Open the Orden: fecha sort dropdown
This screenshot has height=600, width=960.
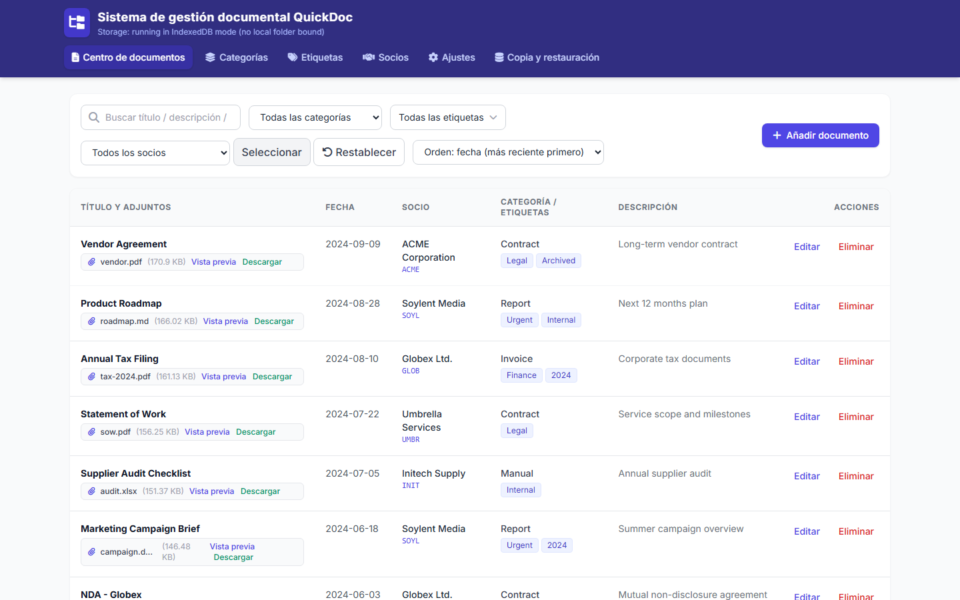[x=508, y=152]
